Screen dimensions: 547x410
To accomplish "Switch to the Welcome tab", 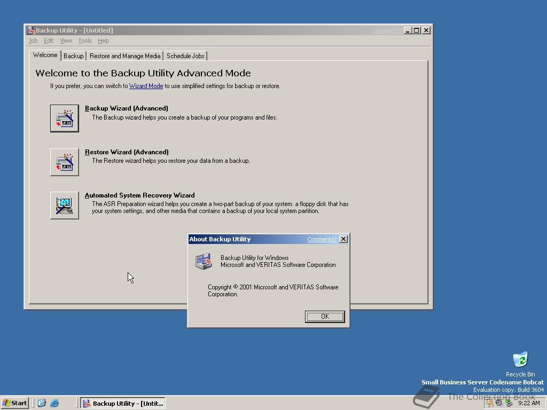I will 45,56.
